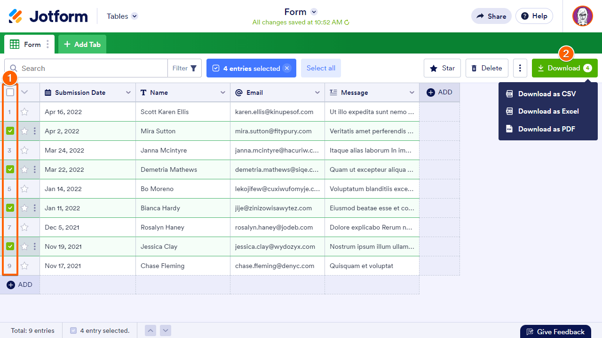Open row menu for Demetria Mathews

(x=35, y=169)
